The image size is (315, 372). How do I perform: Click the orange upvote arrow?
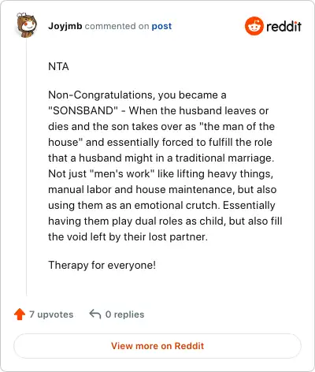[20, 314]
